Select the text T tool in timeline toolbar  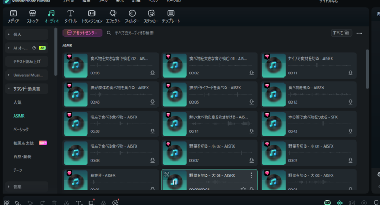point(79,203)
